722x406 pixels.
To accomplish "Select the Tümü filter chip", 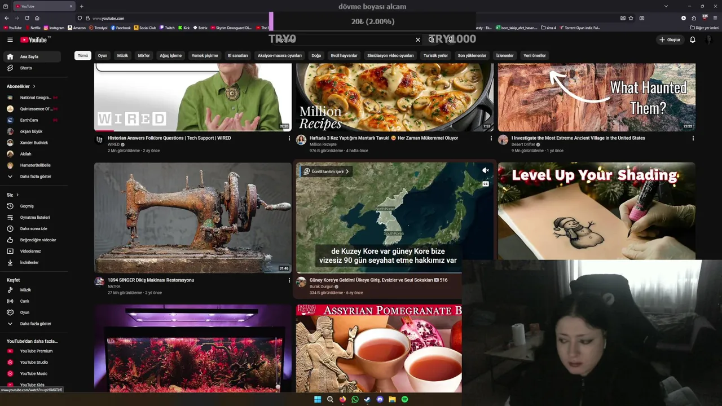I will pyautogui.click(x=83, y=56).
